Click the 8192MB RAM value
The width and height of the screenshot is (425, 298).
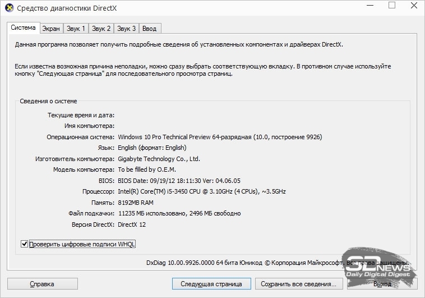(136, 203)
